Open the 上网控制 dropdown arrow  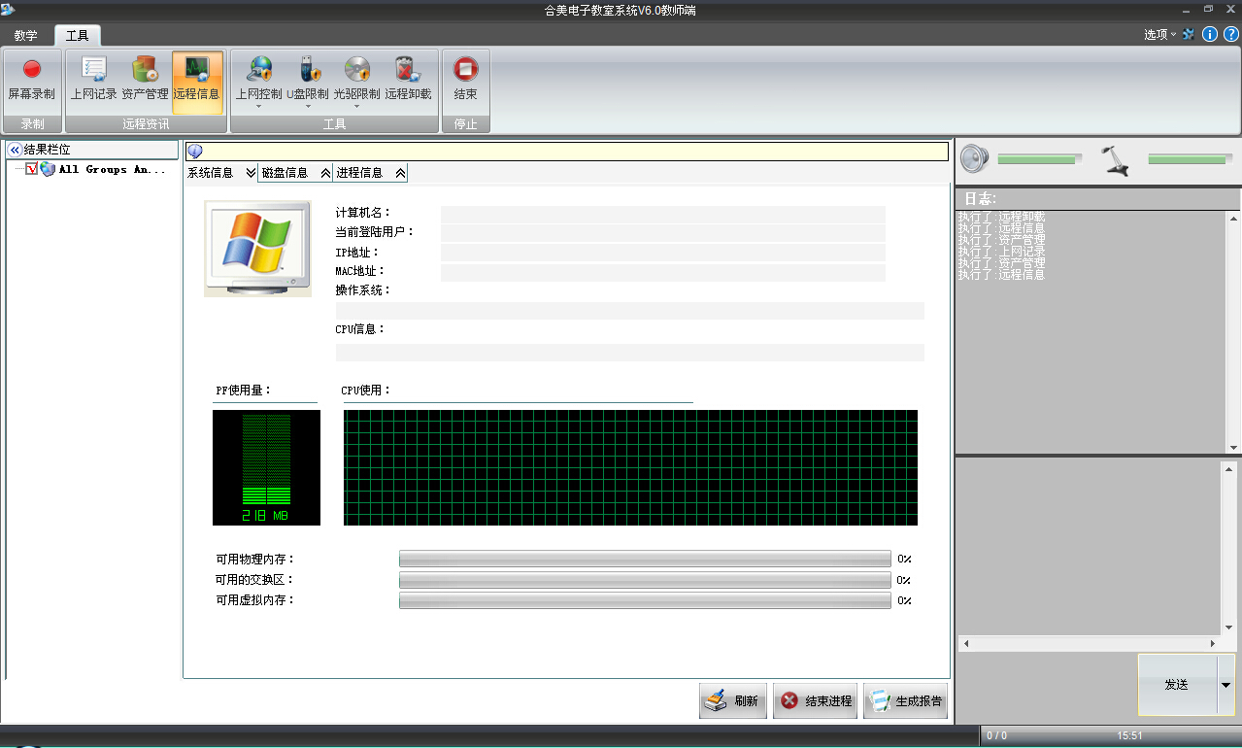(259, 107)
